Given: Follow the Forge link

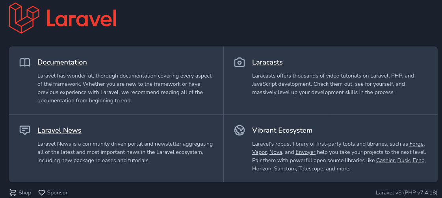Looking at the screenshot, I should [417, 144].
